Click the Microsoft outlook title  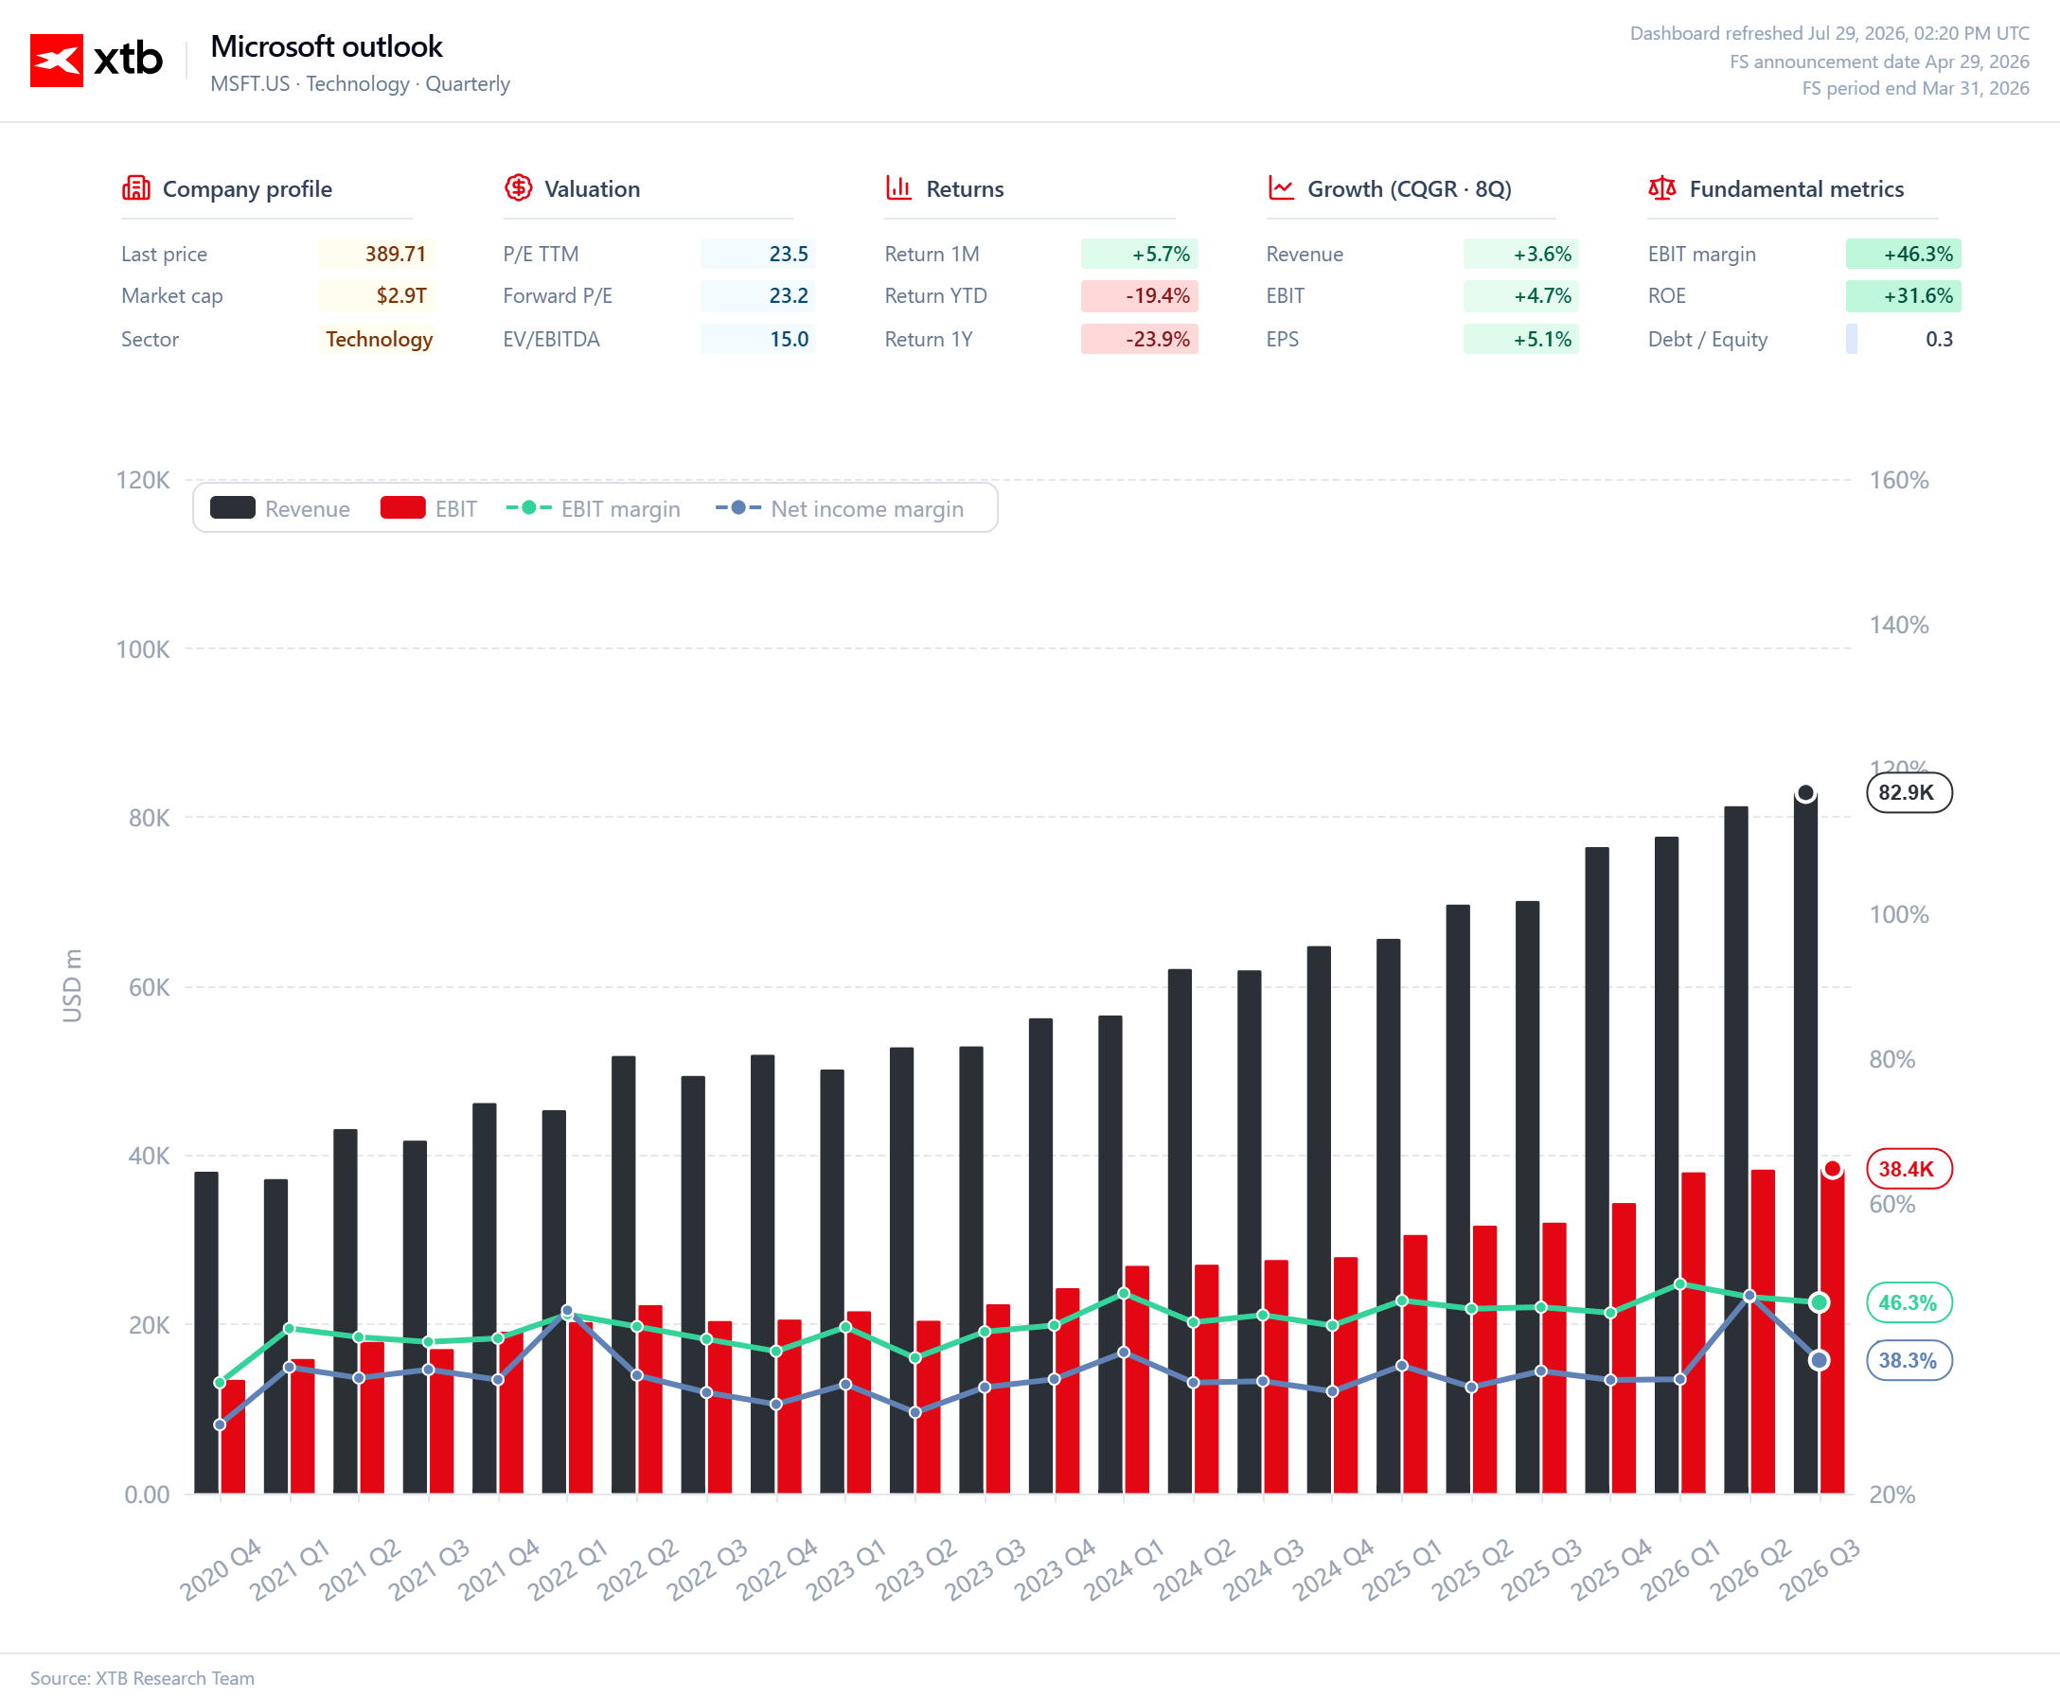[x=327, y=46]
